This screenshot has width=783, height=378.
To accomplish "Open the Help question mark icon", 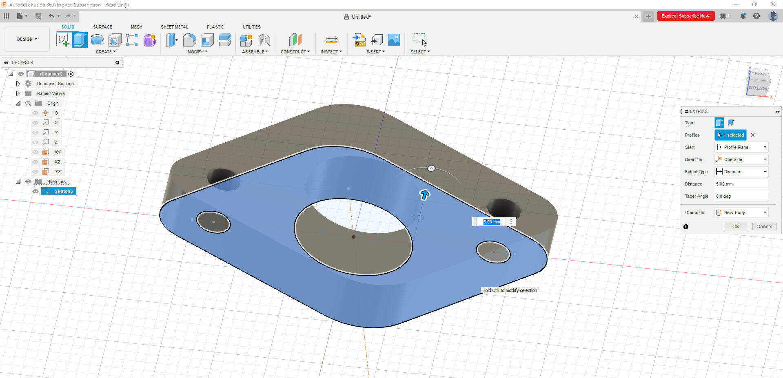I will (756, 16).
